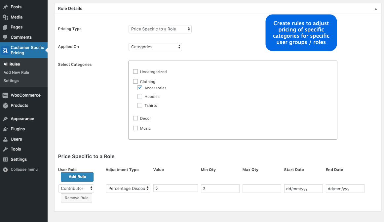Click the Posts pushpin icon
The height and width of the screenshot is (222, 384).
5,7
